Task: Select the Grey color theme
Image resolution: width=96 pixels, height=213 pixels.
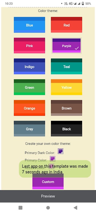Action: tap(29, 129)
